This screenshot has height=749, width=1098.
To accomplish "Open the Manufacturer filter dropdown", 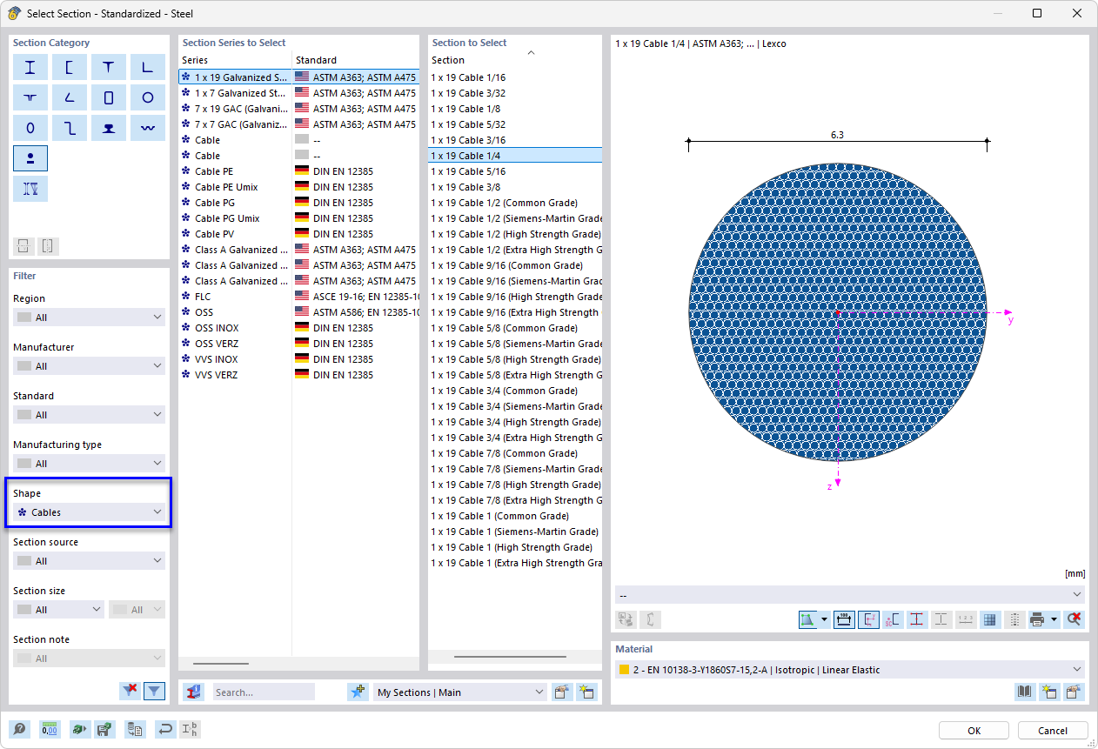I will pos(89,365).
